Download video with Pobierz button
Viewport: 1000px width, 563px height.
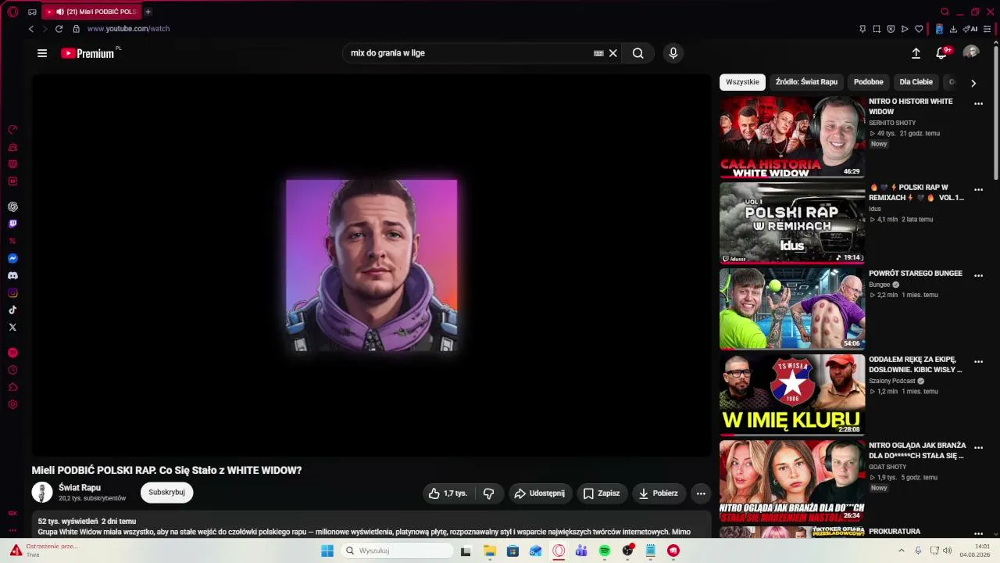(x=659, y=493)
